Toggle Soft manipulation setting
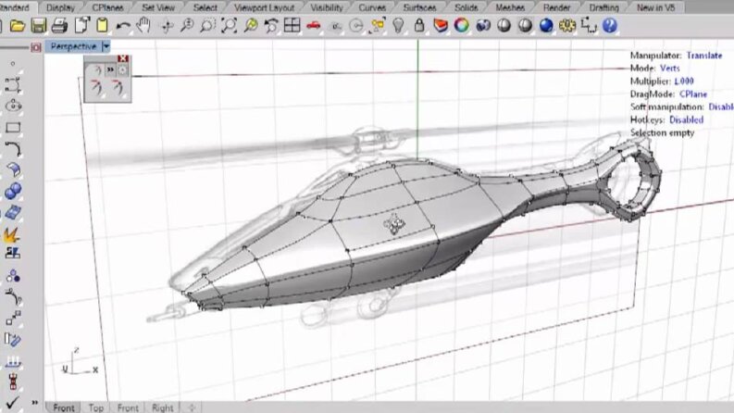This screenshot has height=413, width=734. 721,106
